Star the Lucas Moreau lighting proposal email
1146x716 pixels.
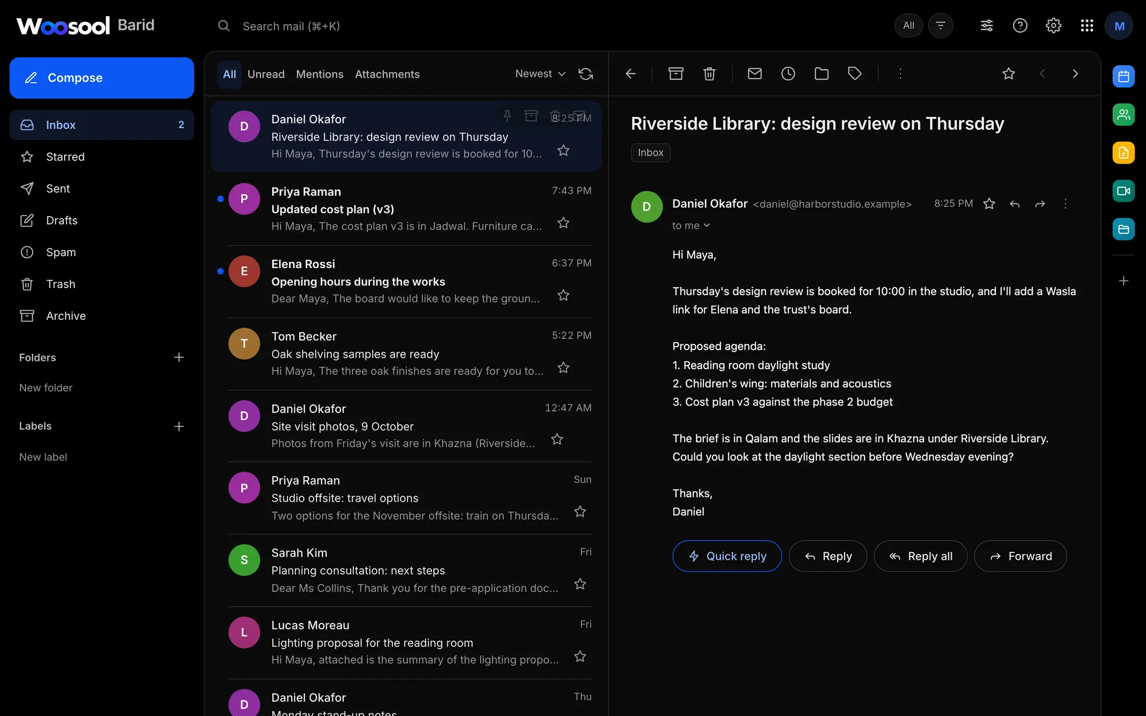(580, 657)
